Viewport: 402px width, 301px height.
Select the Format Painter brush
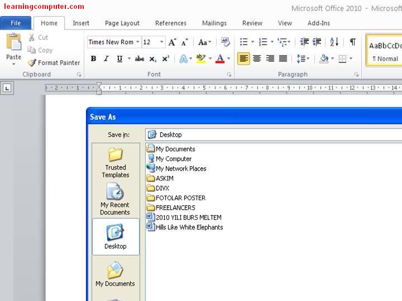[32, 62]
